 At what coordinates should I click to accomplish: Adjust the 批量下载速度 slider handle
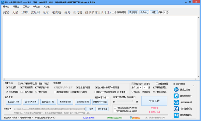[133, 102]
